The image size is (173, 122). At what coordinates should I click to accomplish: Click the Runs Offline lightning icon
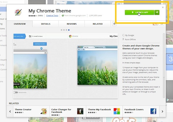(124, 39)
